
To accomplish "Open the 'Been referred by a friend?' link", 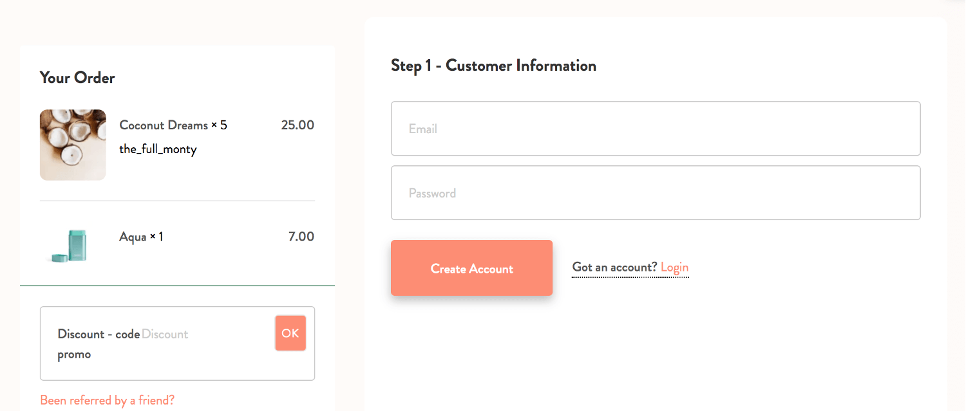I will [x=107, y=400].
